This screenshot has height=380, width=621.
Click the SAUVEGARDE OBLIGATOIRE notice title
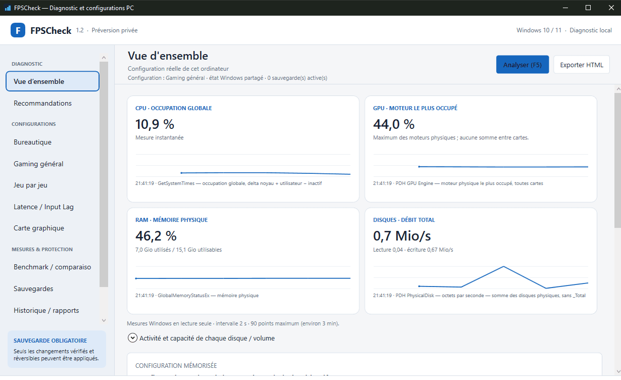[x=51, y=341]
